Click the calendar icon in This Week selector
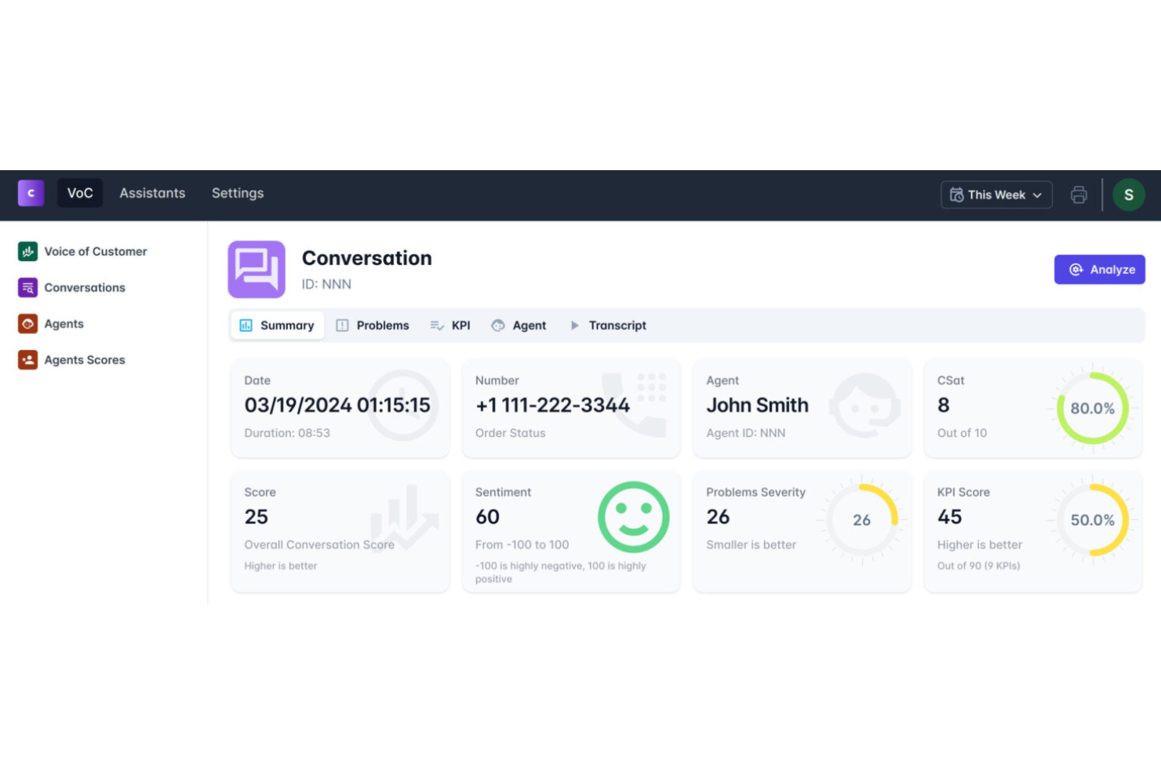This screenshot has width=1161, height=774. point(956,194)
